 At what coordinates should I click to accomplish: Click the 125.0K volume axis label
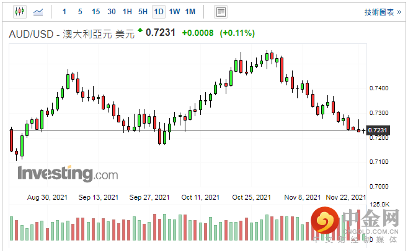tap(379, 205)
